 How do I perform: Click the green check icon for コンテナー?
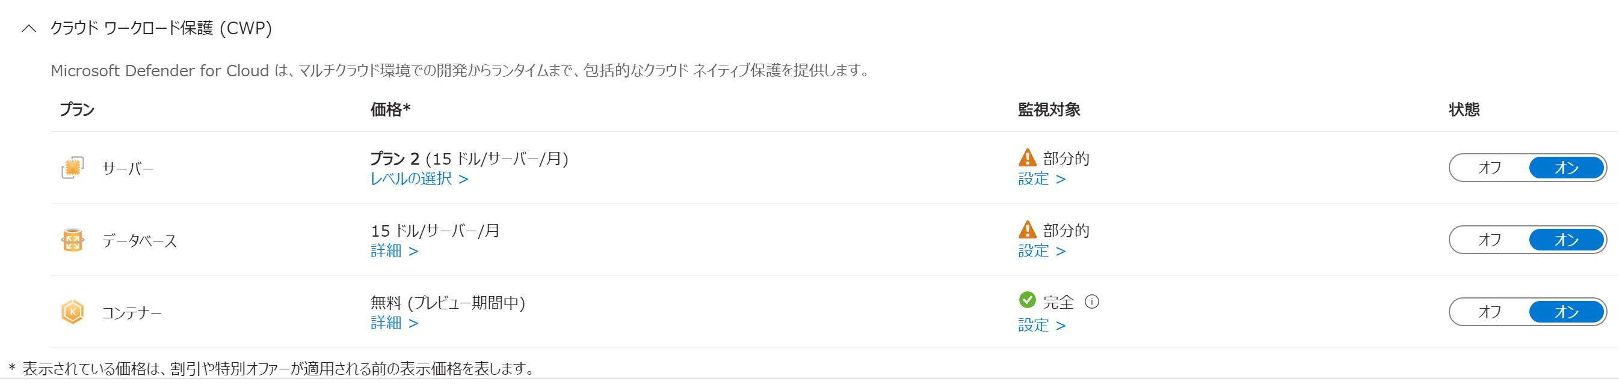coord(1027,300)
